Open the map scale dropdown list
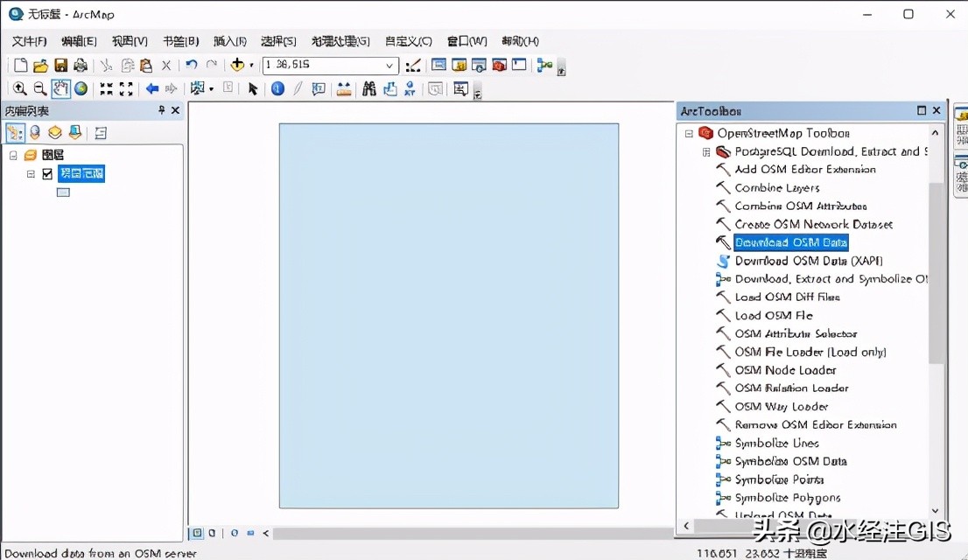968x560 pixels. (389, 66)
